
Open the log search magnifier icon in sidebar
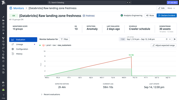3,58
